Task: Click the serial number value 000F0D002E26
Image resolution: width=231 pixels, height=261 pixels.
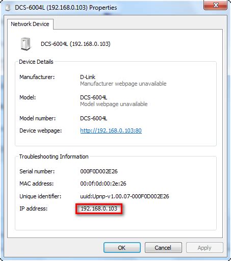Action: click(99, 171)
